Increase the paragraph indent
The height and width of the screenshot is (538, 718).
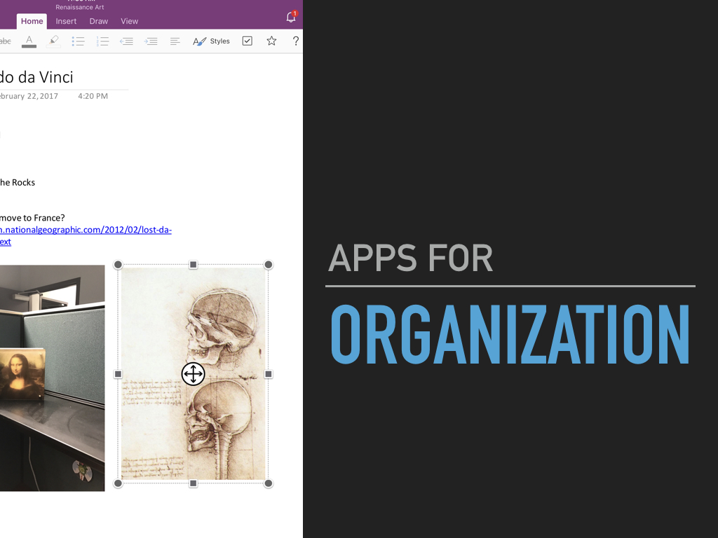point(151,41)
